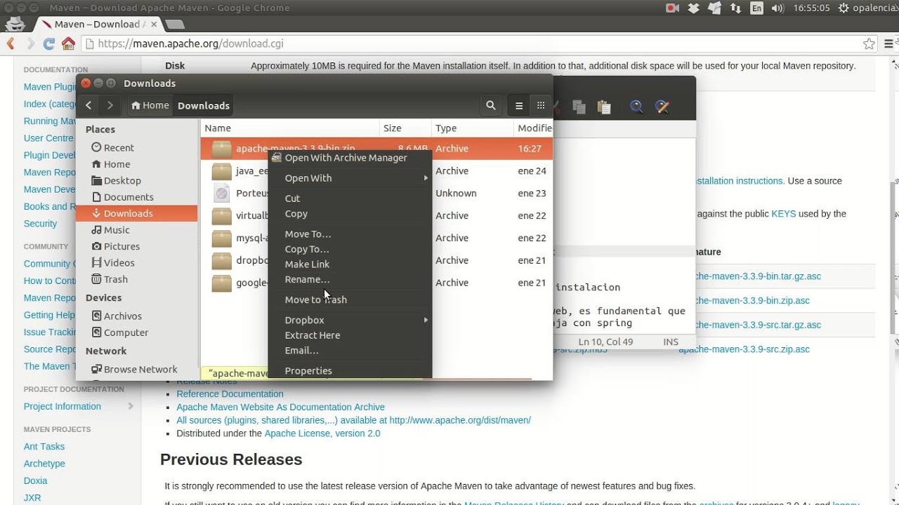This screenshot has height=505, width=899.
Task: Open the volume indicator in top panel
Action: 777,8
